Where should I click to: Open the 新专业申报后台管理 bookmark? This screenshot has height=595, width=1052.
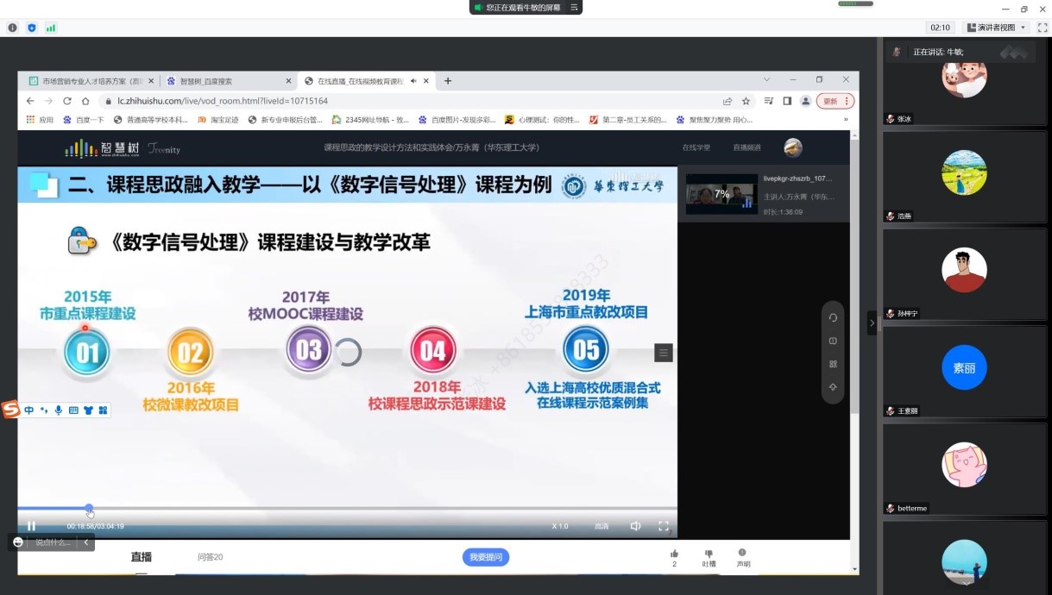286,120
